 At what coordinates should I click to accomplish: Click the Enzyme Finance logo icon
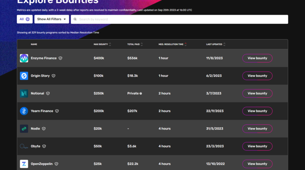[x=24, y=58]
